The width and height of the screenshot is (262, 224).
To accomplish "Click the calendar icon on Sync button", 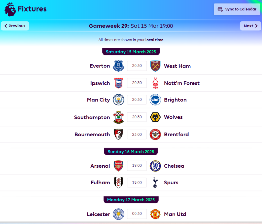I will pyautogui.click(x=220, y=9).
